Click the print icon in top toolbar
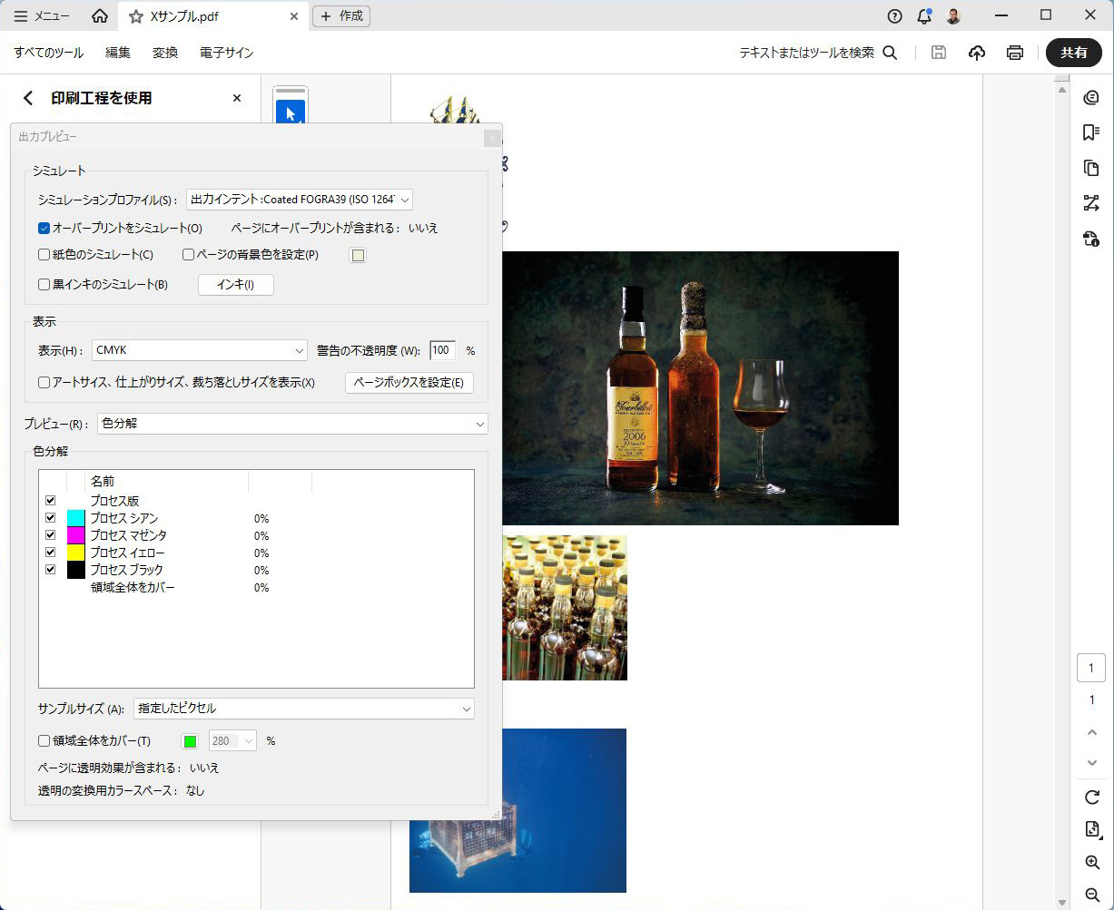Image resolution: width=1114 pixels, height=910 pixels. click(x=1015, y=53)
